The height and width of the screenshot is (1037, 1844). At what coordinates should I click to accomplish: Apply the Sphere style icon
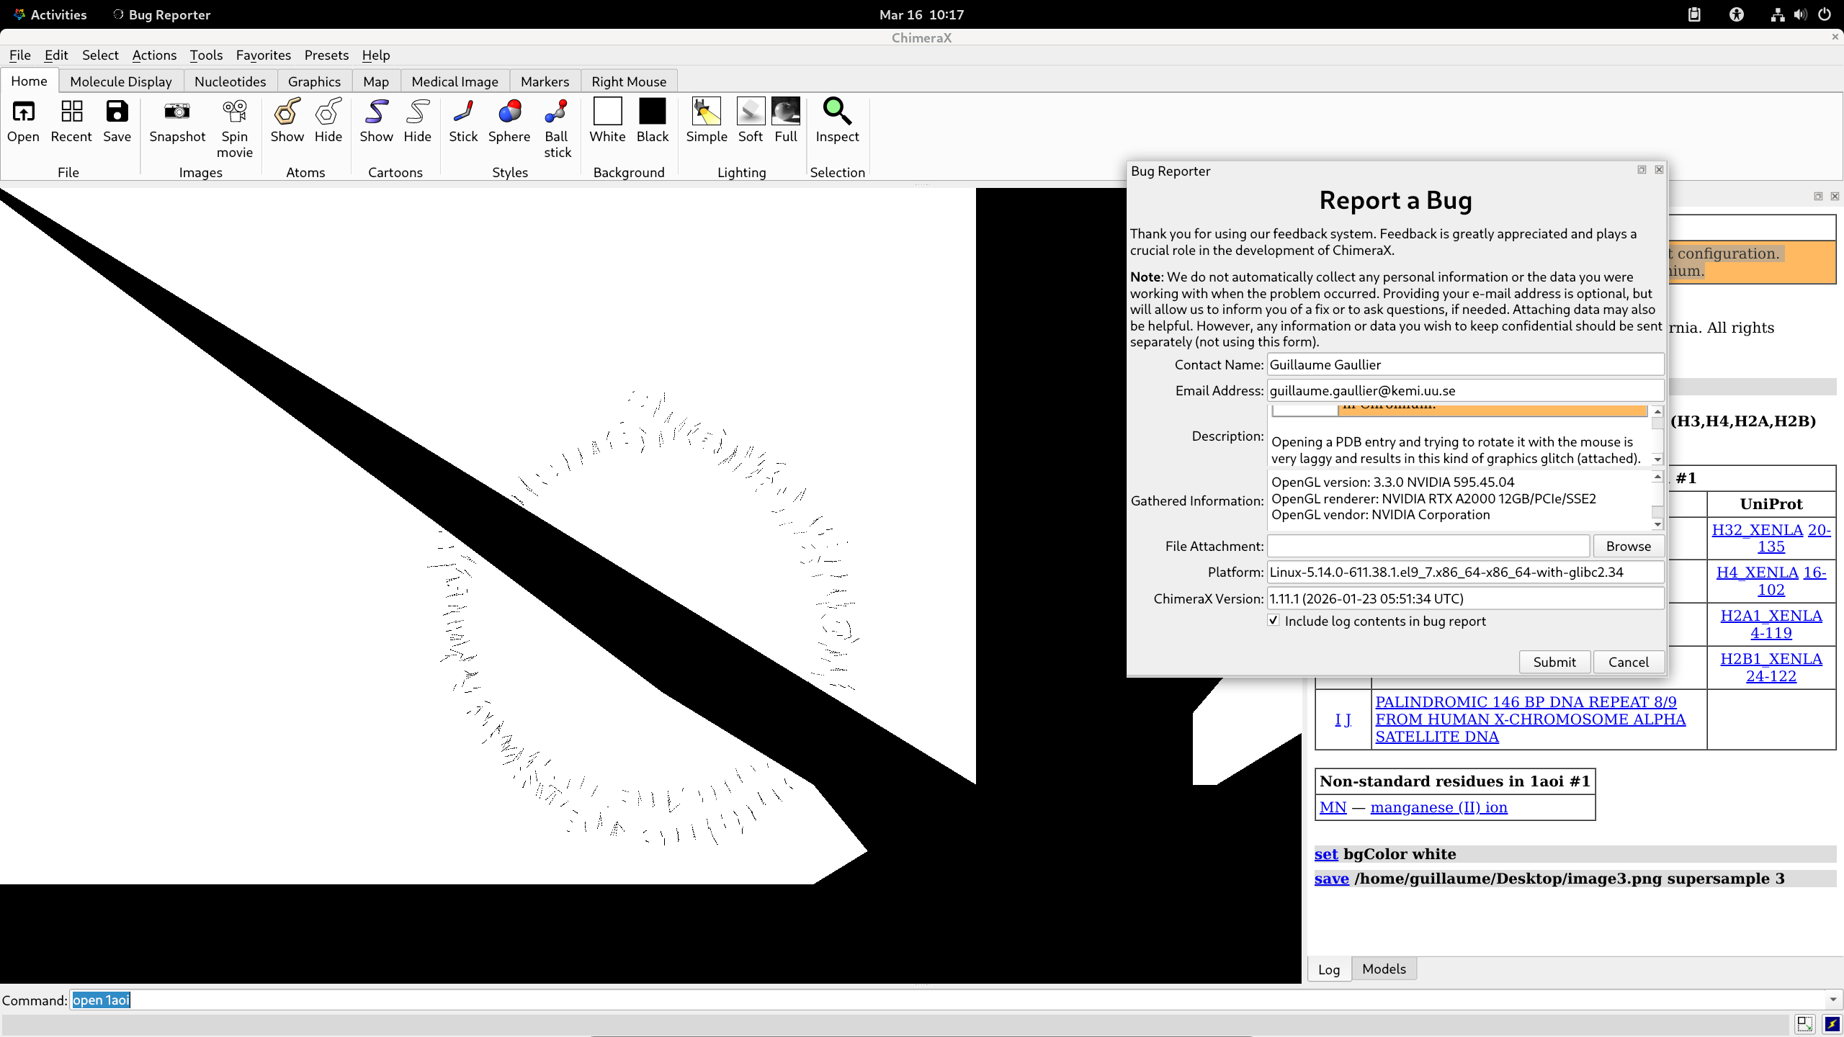509,112
